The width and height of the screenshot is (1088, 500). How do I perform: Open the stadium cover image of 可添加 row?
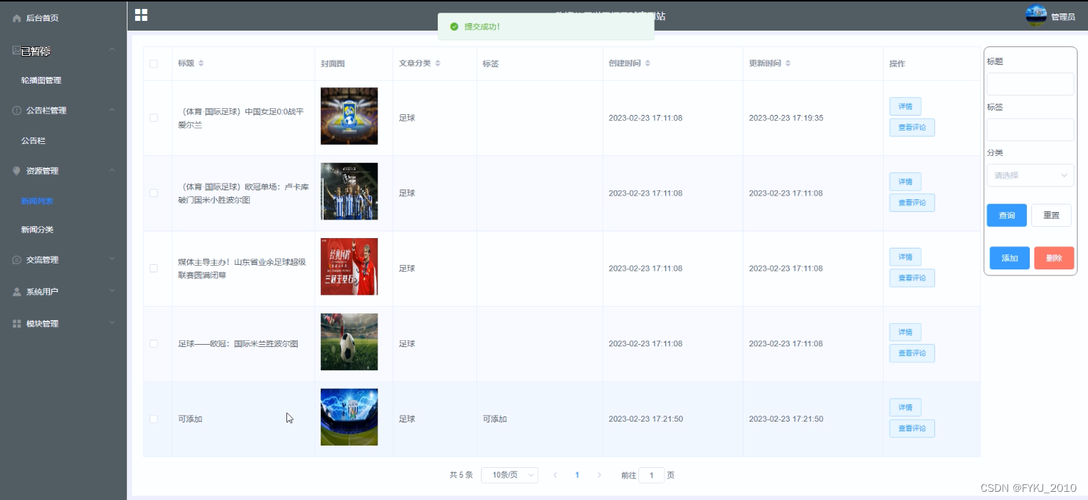pyautogui.click(x=349, y=417)
